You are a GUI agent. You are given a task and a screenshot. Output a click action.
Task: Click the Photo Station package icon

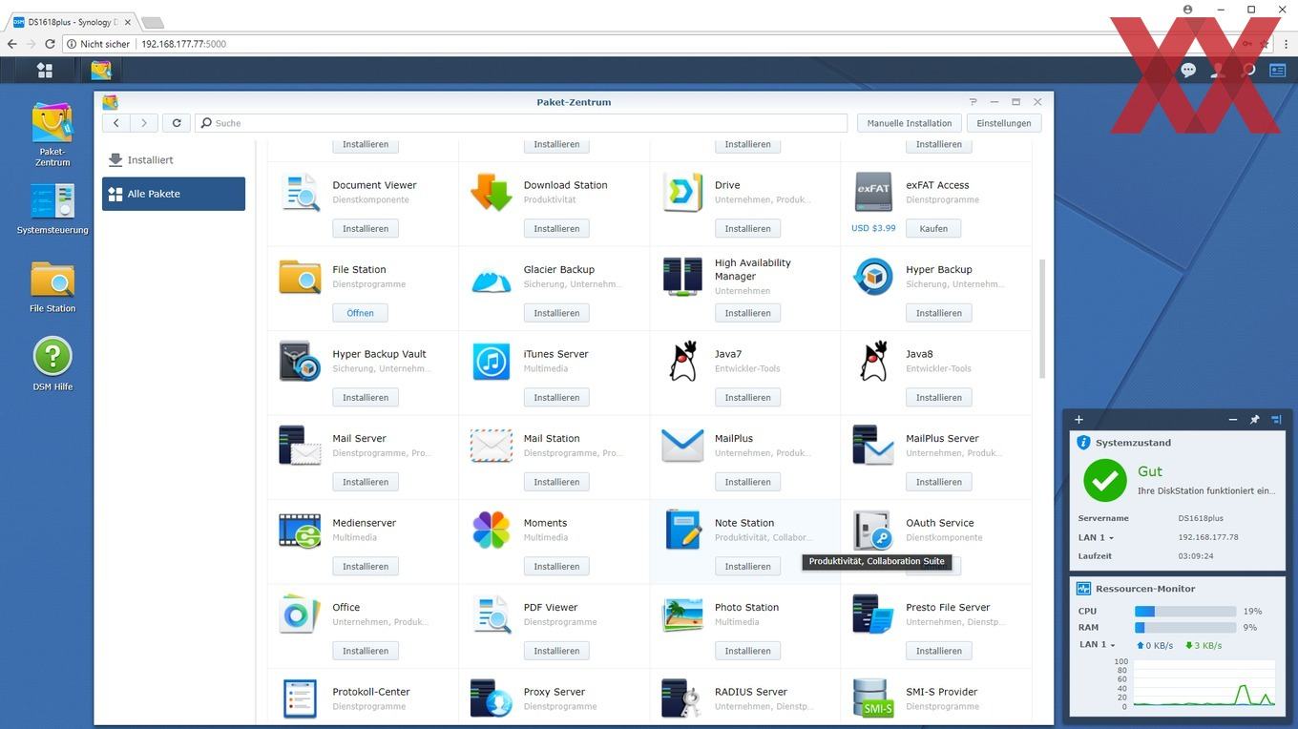coord(682,614)
